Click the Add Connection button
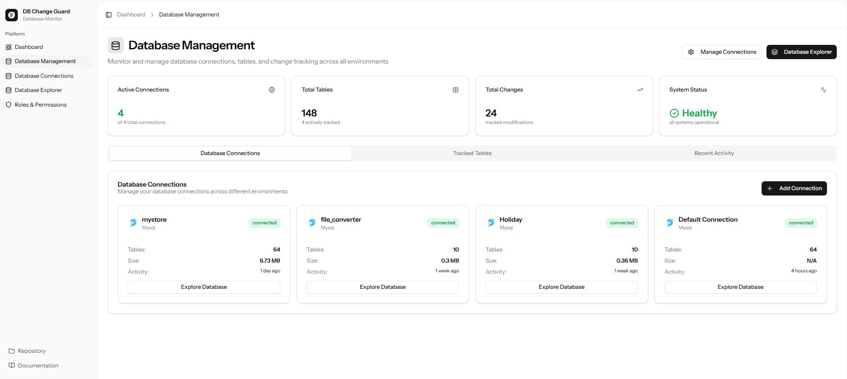 (794, 188)
